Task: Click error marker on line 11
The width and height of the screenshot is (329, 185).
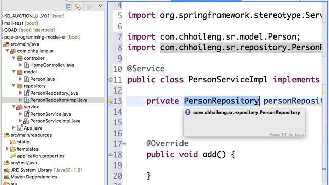Action: (111, 80)
